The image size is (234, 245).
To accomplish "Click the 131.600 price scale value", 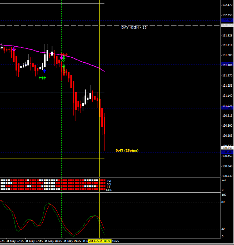I will click(x=227, y=55).
